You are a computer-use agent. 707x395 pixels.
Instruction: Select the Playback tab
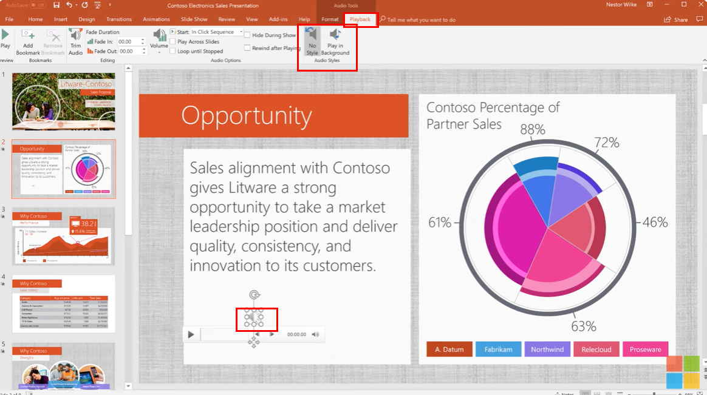point(360,19)
